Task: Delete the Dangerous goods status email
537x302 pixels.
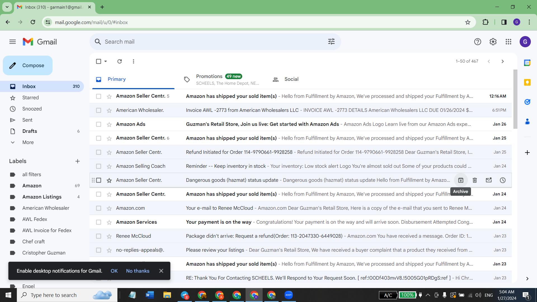Action: tap(475, 180)
